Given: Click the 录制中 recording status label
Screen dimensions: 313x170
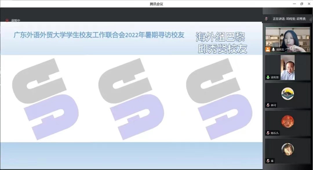Looking at the screenshot, I should pos(16,21).
